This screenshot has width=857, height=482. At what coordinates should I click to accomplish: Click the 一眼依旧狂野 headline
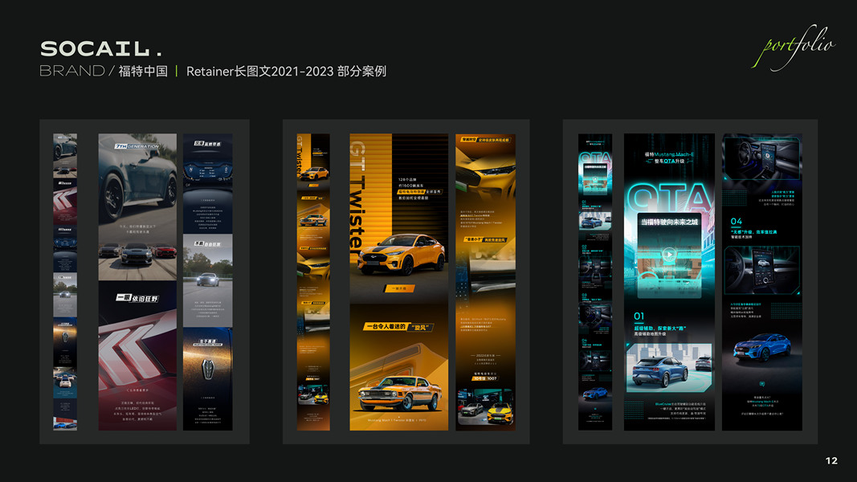click(x=137, y=298)
